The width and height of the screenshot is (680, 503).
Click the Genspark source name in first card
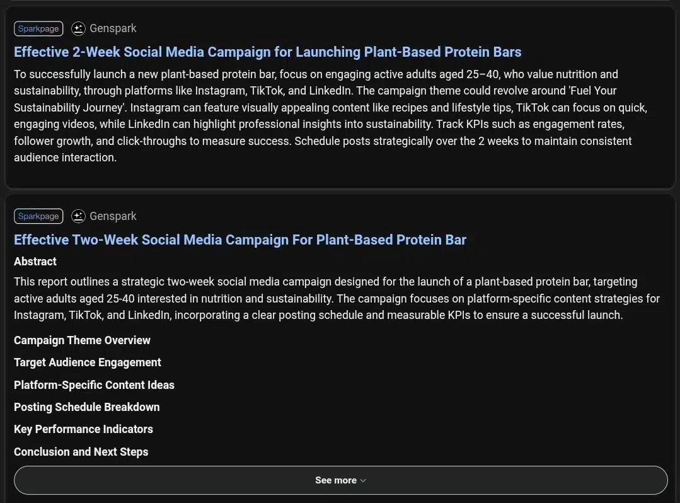point(113,28)
